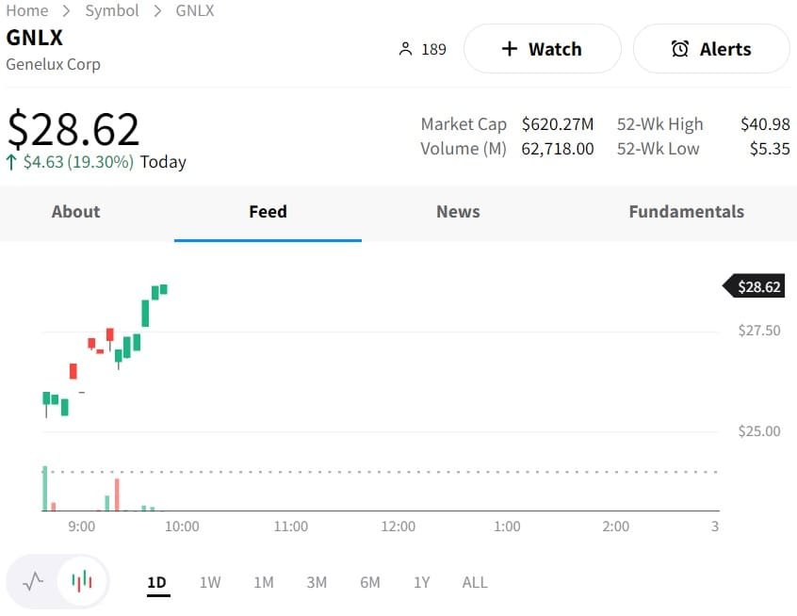
Task: Open the About tab
Action: pos(75,212)
